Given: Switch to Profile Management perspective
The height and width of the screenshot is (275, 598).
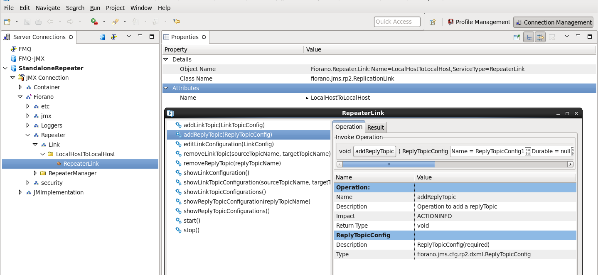Looking at the screenshot, I should (479, 22).
